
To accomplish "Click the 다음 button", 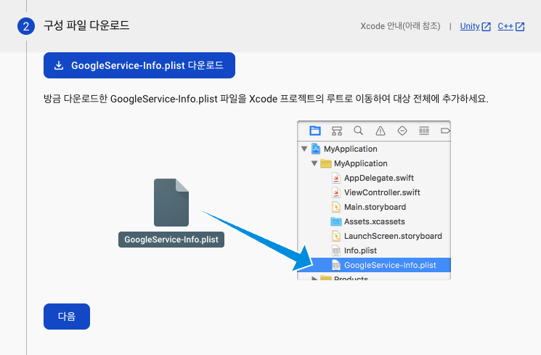I will [67, 317].
